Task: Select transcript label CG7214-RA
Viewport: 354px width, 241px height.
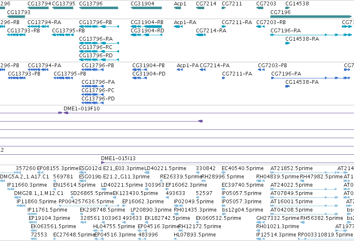Action: (211, 31)
